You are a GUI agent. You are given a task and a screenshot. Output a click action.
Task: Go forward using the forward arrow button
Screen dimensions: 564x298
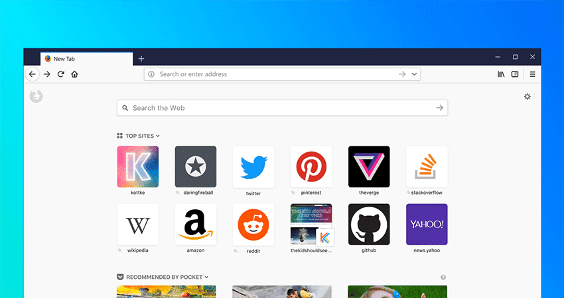[46, 74]
